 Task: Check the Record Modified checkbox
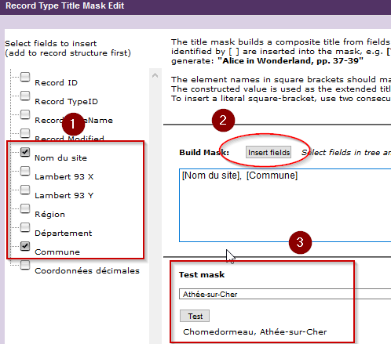coord(25,133)
